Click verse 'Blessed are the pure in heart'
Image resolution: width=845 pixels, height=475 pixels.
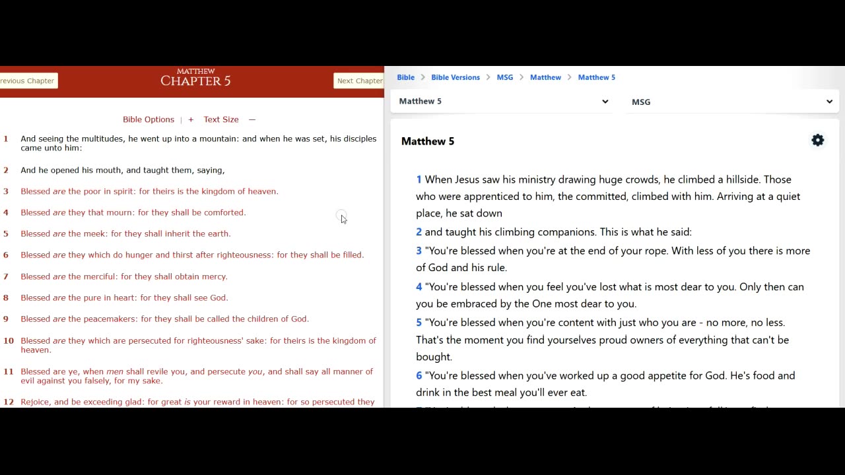click(x=124, y=298)
